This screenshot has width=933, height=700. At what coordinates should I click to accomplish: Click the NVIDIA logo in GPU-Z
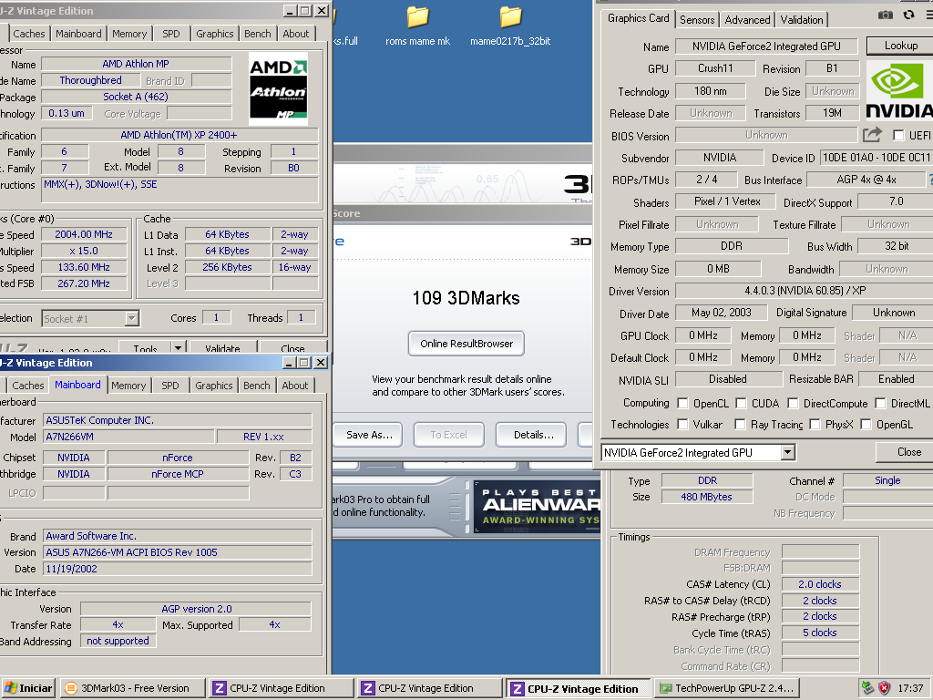(899, 90)
